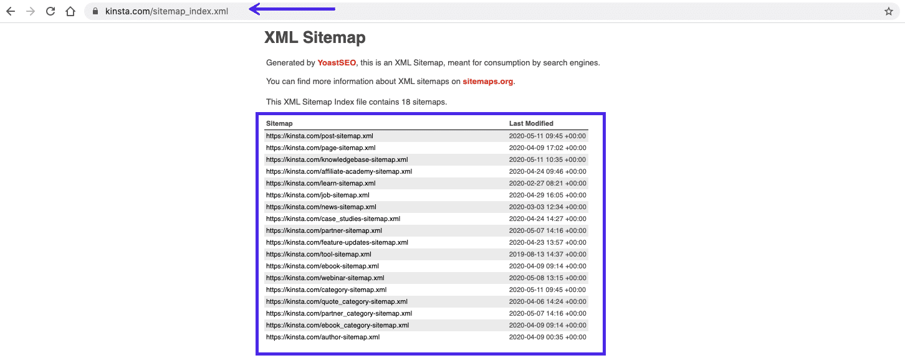Open the news-sitemap.xml link
The image size is (905, 363).
pos(320,207)
